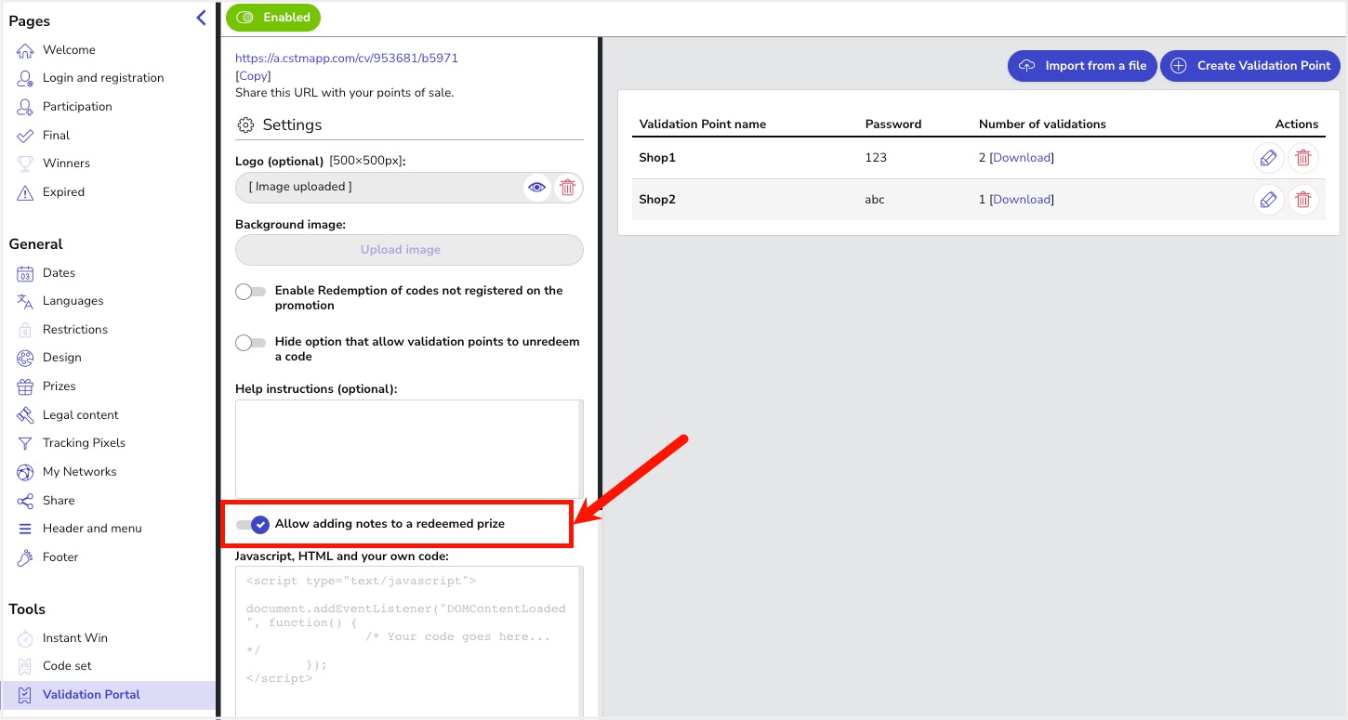
Task: Open the Login and registration page
Action: [x=103, y=78]
